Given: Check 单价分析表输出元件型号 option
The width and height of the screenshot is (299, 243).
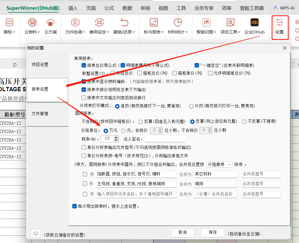Looking at the screenshot, I should pyautogui.click(x=83, y=147).
